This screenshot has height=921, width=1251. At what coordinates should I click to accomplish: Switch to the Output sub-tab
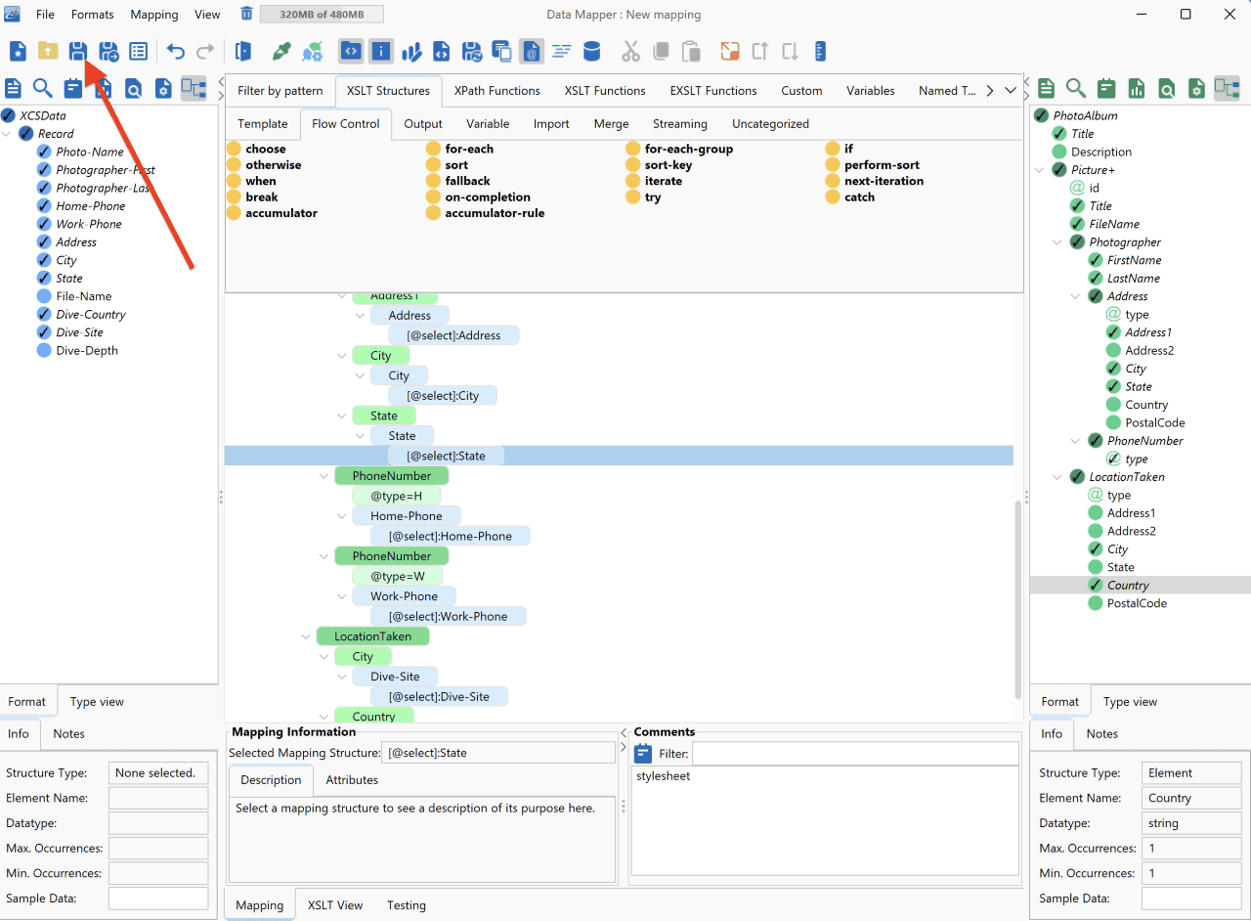423,124
